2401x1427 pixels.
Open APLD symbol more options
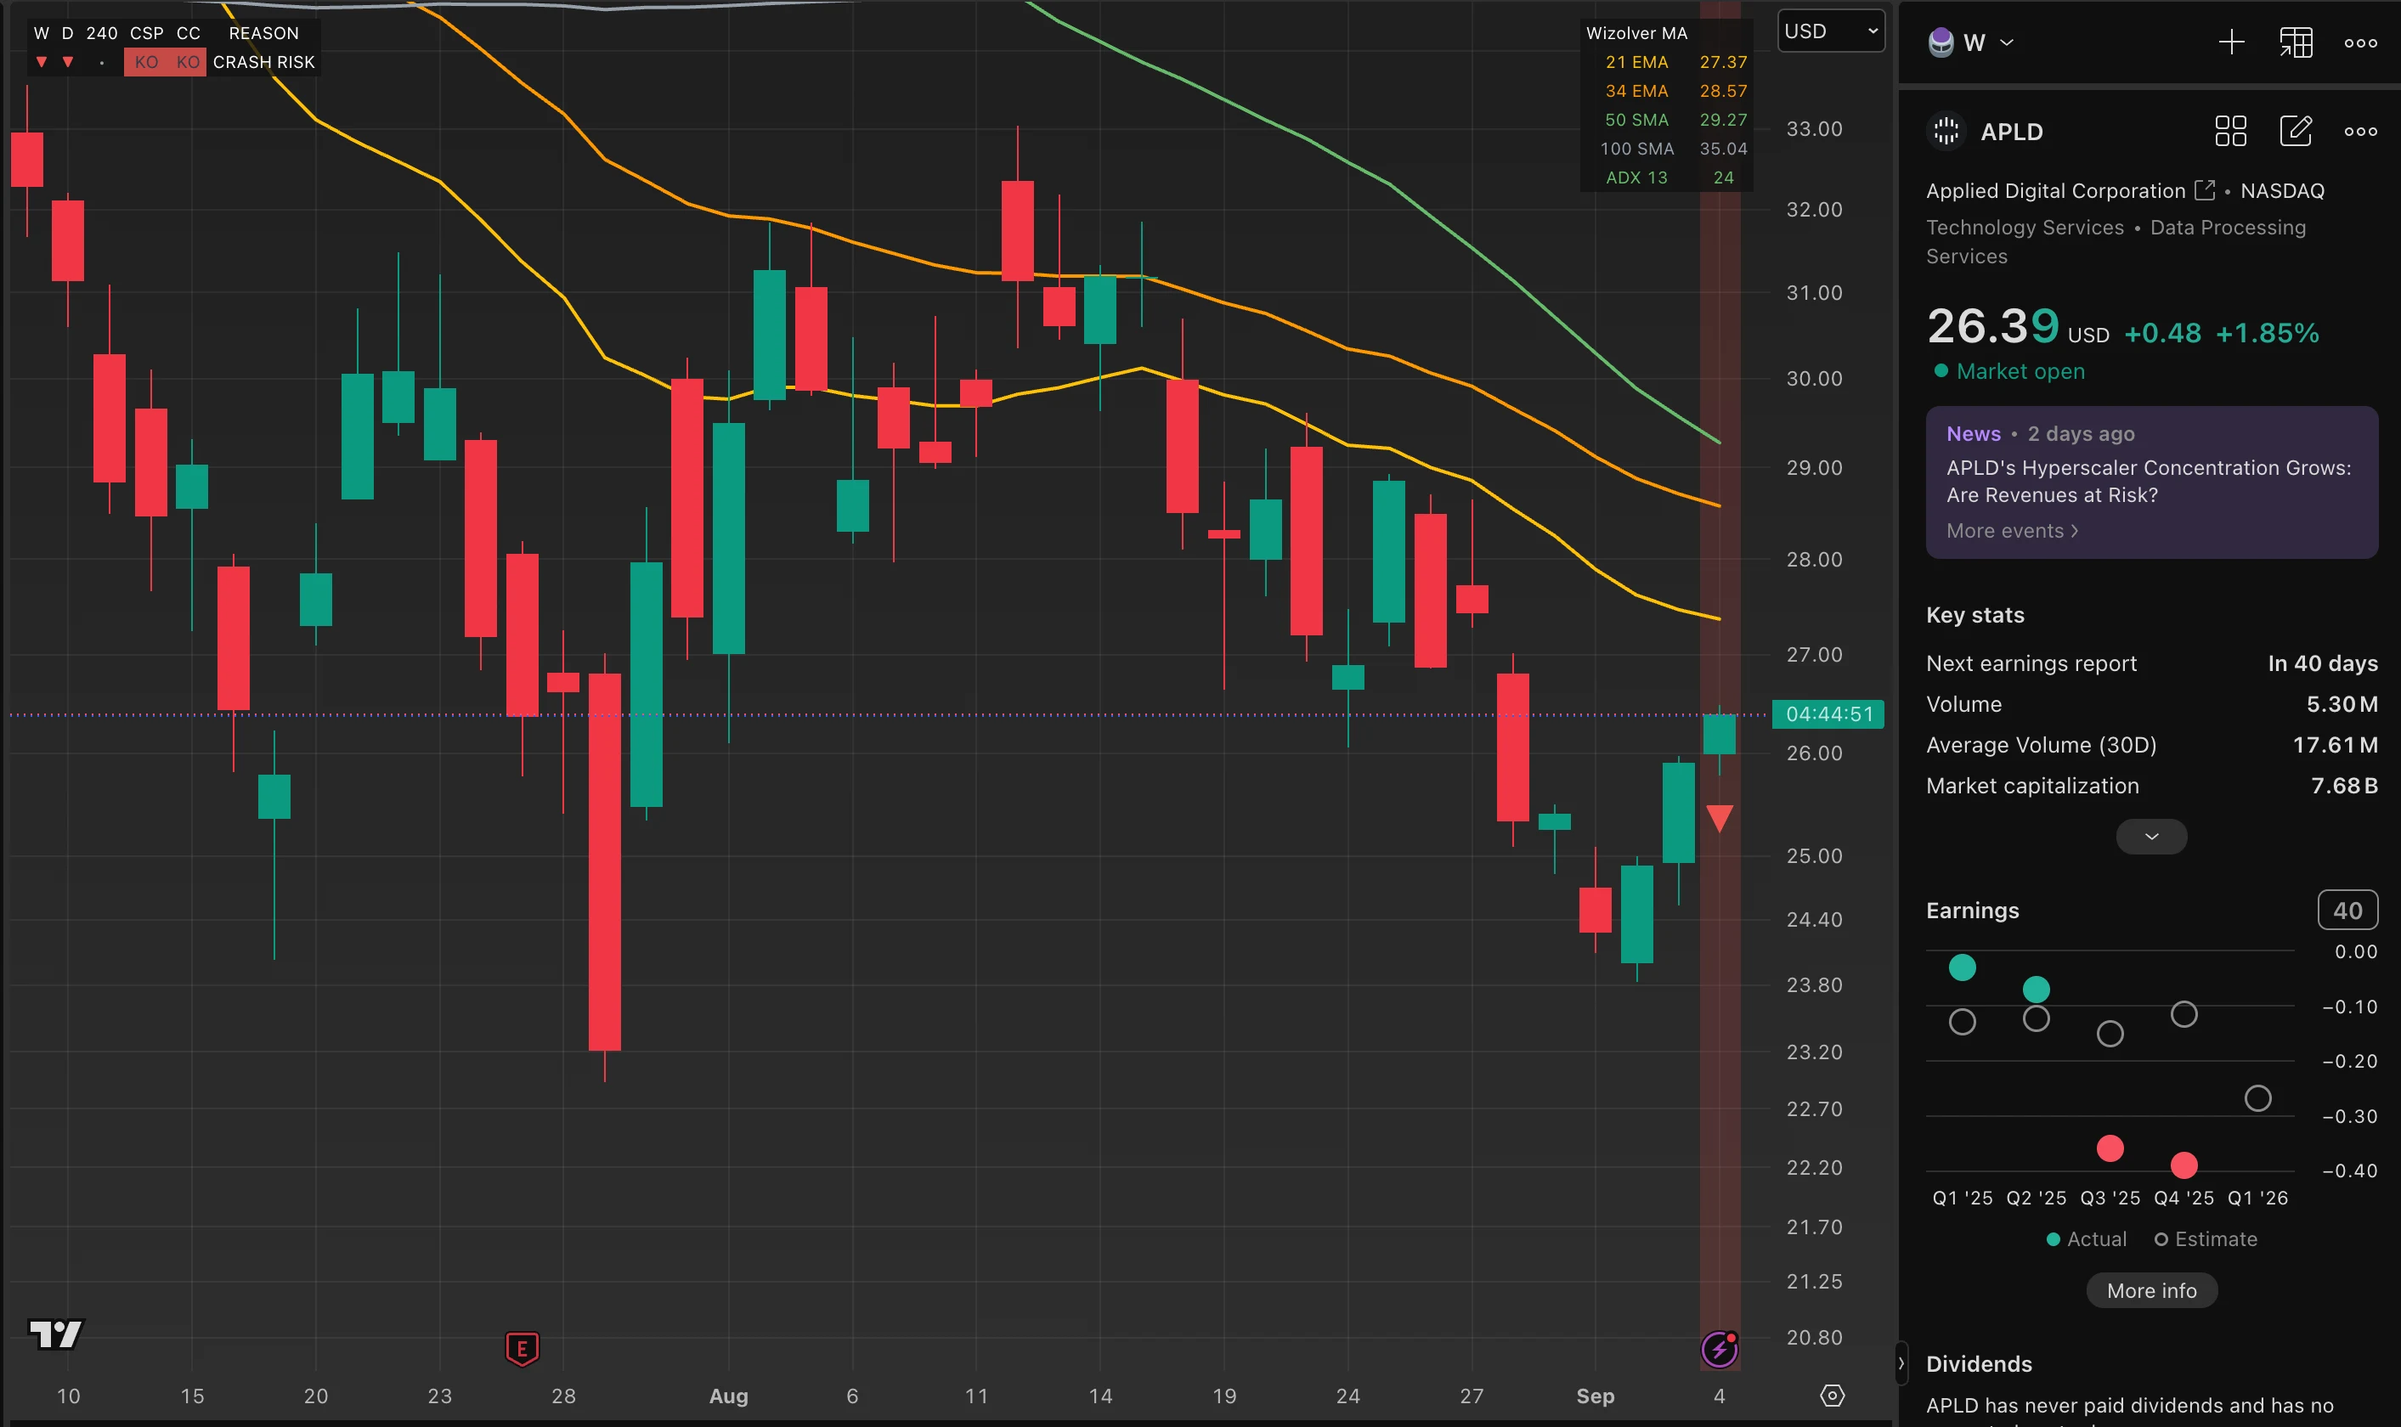pos(2359,131)
